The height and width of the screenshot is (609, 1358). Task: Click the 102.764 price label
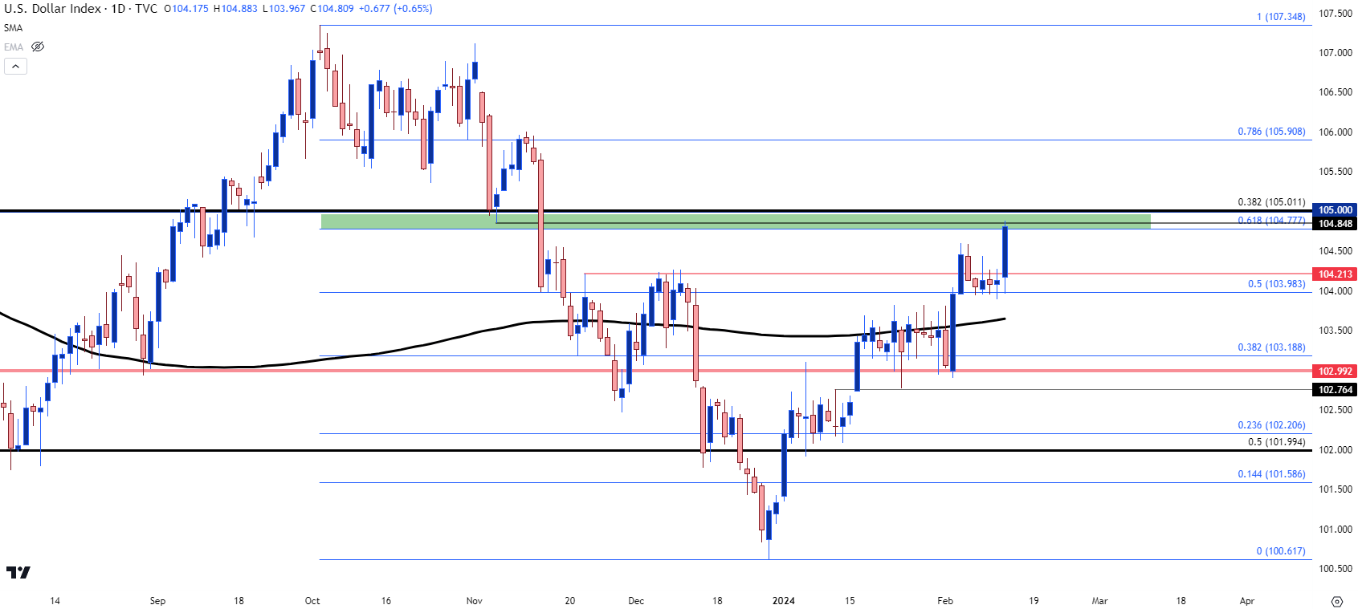pos(1336,390)
